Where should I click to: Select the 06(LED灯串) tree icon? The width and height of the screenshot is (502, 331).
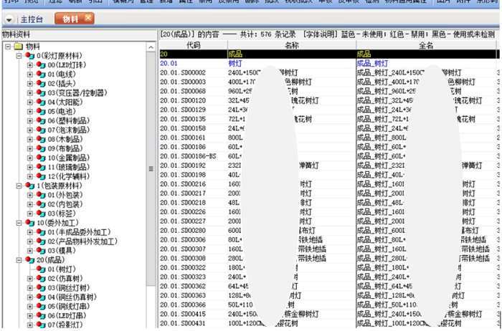[x=41, y=316]
